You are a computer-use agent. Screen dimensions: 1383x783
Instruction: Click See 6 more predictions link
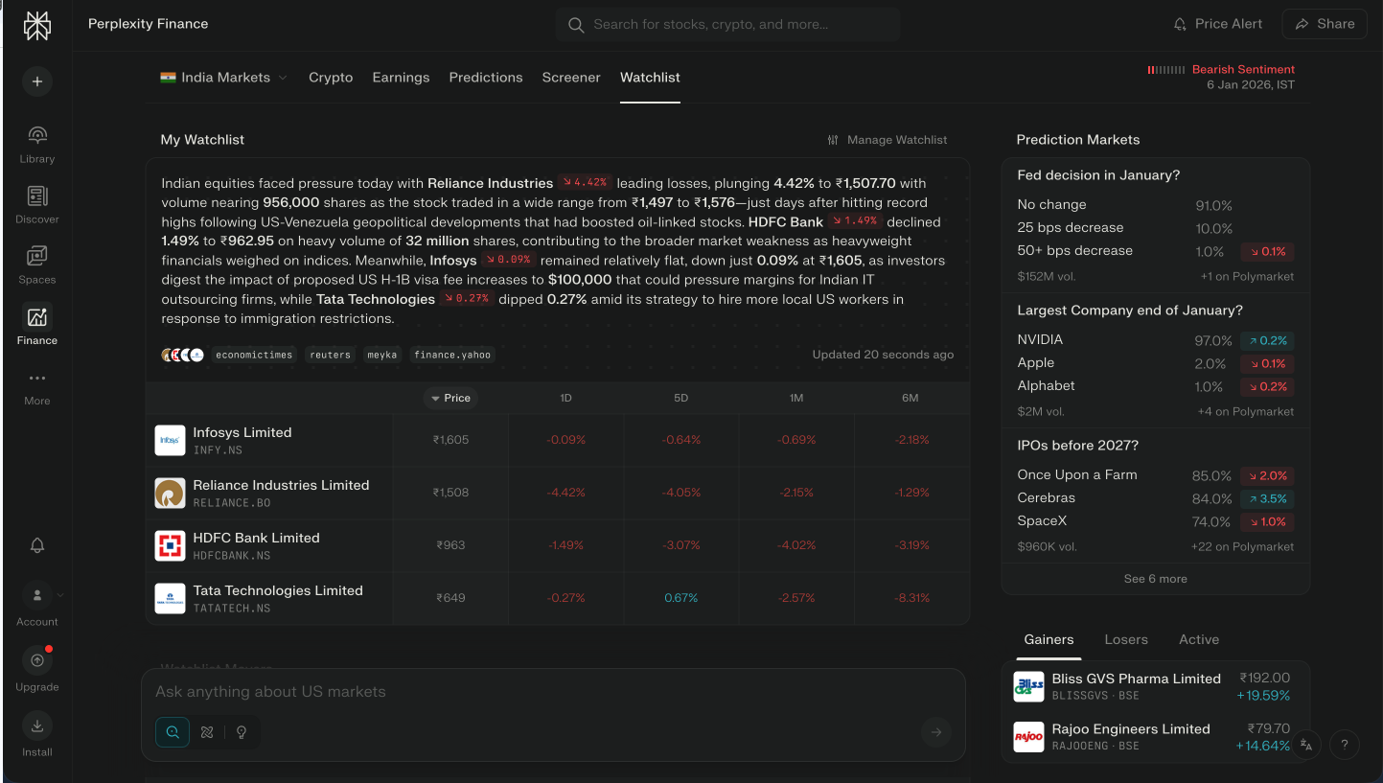coord(1155,579)
